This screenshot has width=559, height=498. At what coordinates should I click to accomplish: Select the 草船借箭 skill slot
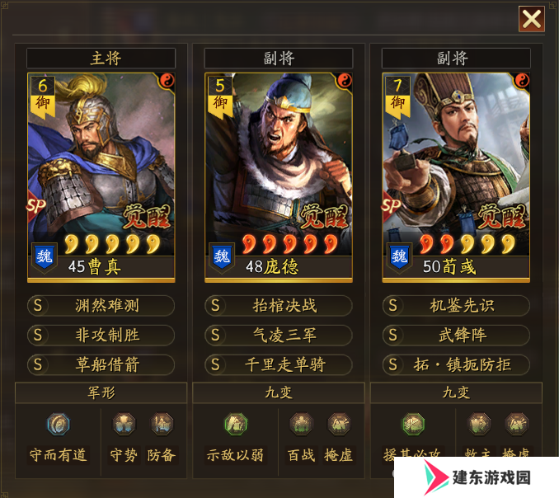(101, 364)
